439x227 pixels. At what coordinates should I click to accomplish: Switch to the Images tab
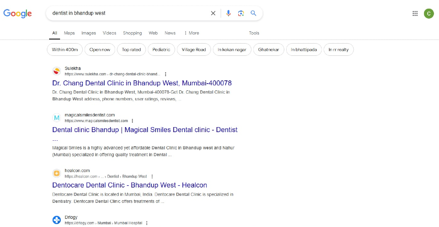coord(89,33)
